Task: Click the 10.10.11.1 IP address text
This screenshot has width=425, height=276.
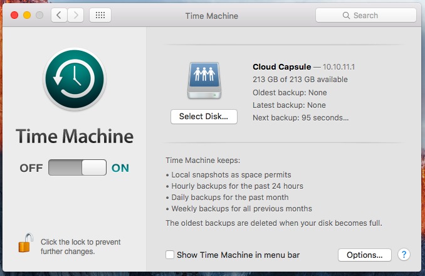Action: (x=338, y=67)
